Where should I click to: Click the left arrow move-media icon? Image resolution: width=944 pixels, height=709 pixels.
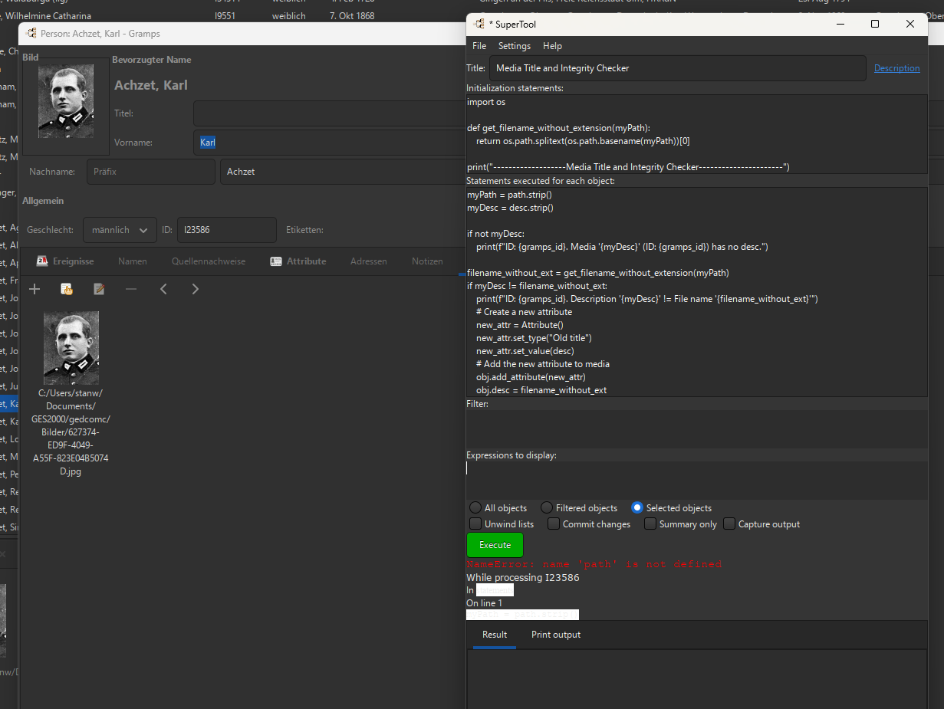click(163, 289)
